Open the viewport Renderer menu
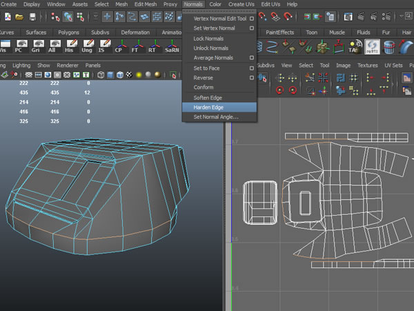Viewport: 414px width, 311px height. pyautogui.click(x=68, y=66)
